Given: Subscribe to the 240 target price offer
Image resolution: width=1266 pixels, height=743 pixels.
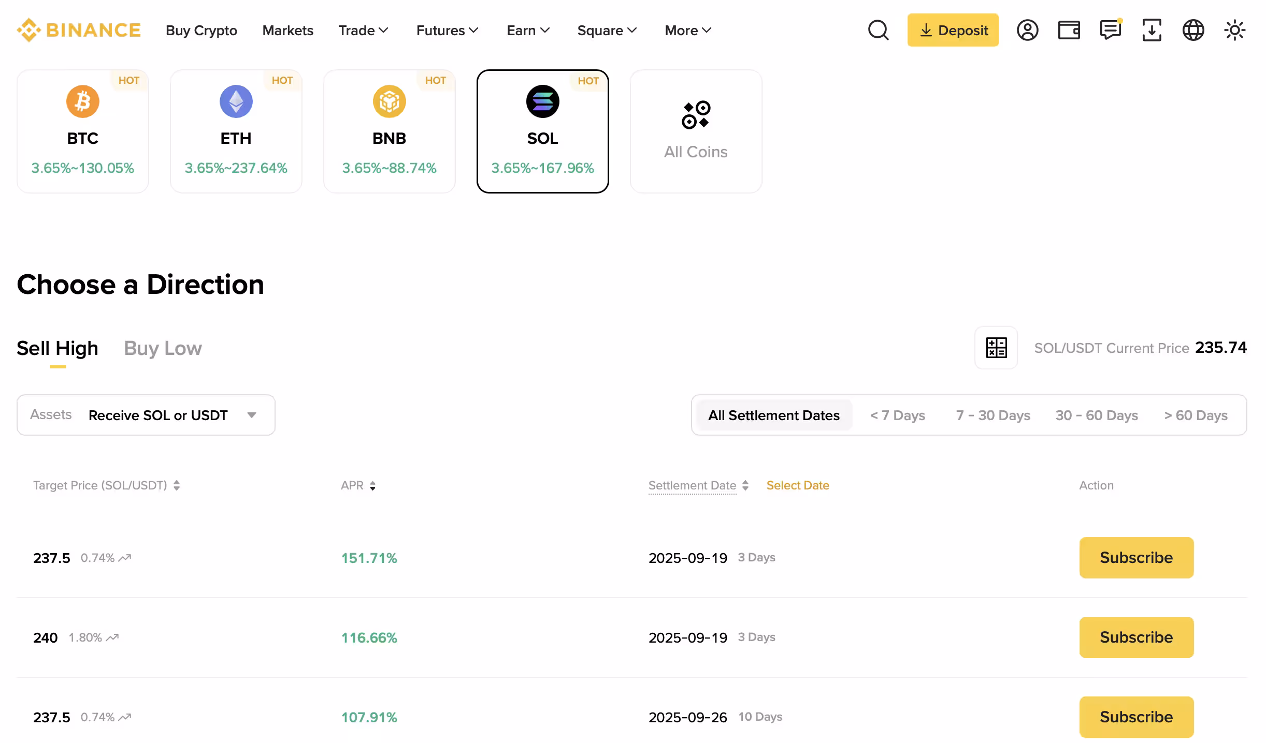Looking at the screenshot, I should click(1136, 637).
